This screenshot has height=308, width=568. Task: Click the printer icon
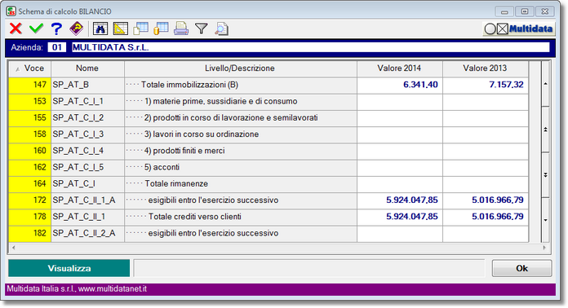pos(181,29)
